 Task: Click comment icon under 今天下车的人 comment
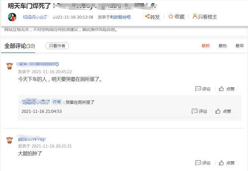pyautogui.click(x=198, y=89)
